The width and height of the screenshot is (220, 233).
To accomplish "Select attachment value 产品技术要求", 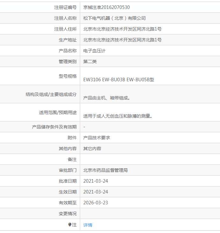I will tap(97, 138).
